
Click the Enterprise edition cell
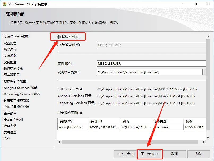168,127
